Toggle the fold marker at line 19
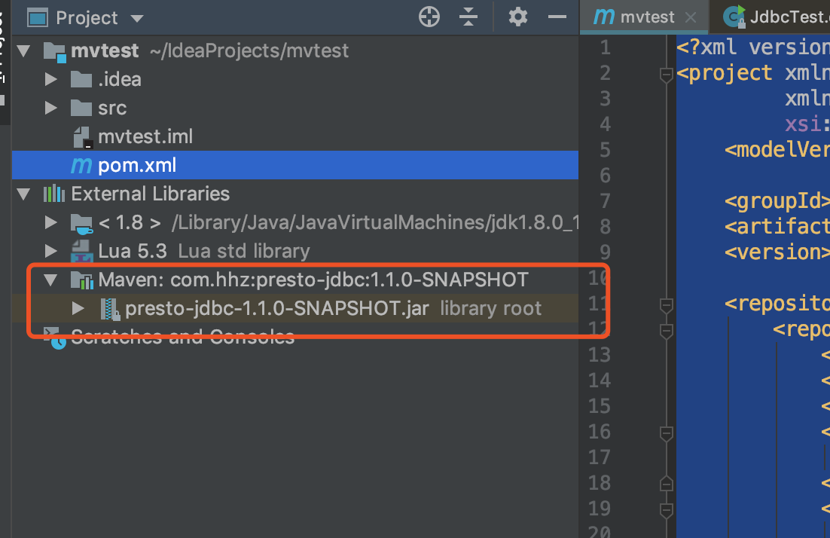 click(667, 510)
